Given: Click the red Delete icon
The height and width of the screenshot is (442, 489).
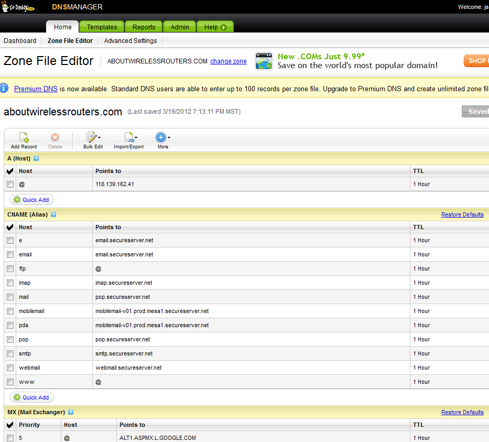Looking at the screenshot, I should pos(55,137).
